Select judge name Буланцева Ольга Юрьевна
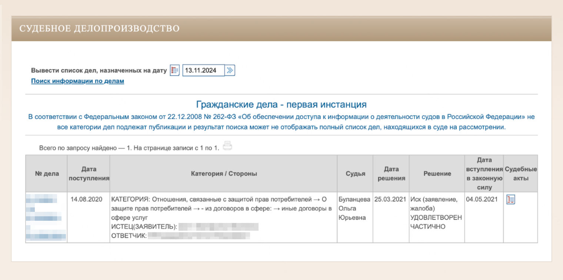This screenshot has width=563, height=280. pos(354,209)
